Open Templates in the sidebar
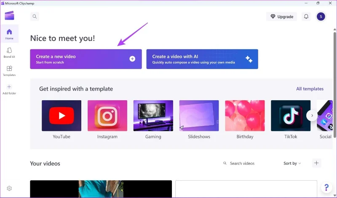 point(9,71)
